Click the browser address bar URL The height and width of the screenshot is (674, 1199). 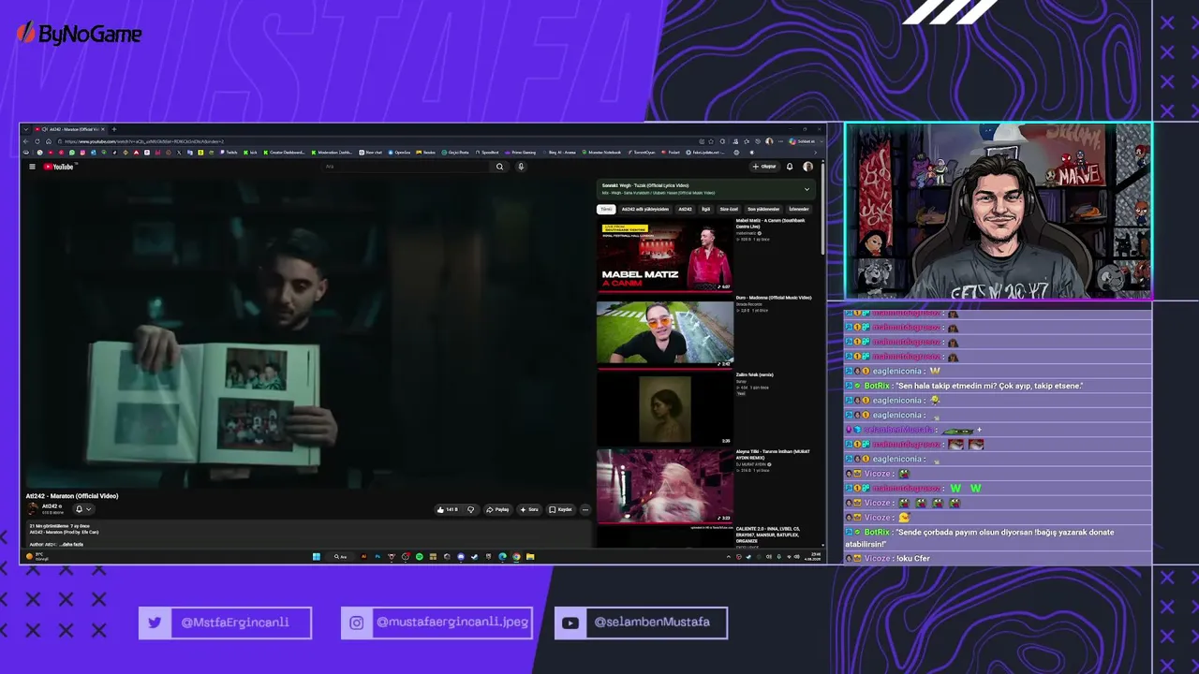(x=144, y=141)
